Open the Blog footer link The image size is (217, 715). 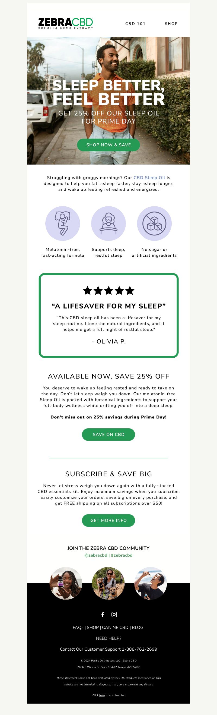(138, 627)
